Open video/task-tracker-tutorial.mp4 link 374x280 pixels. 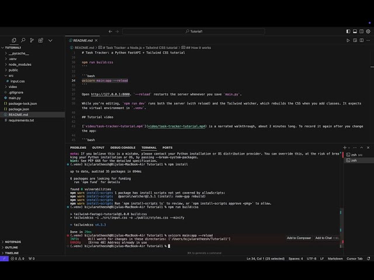click(176, 126)
